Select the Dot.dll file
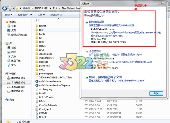Image resolution: width=170 pixels, height=123 pixels. pos(43,117)
